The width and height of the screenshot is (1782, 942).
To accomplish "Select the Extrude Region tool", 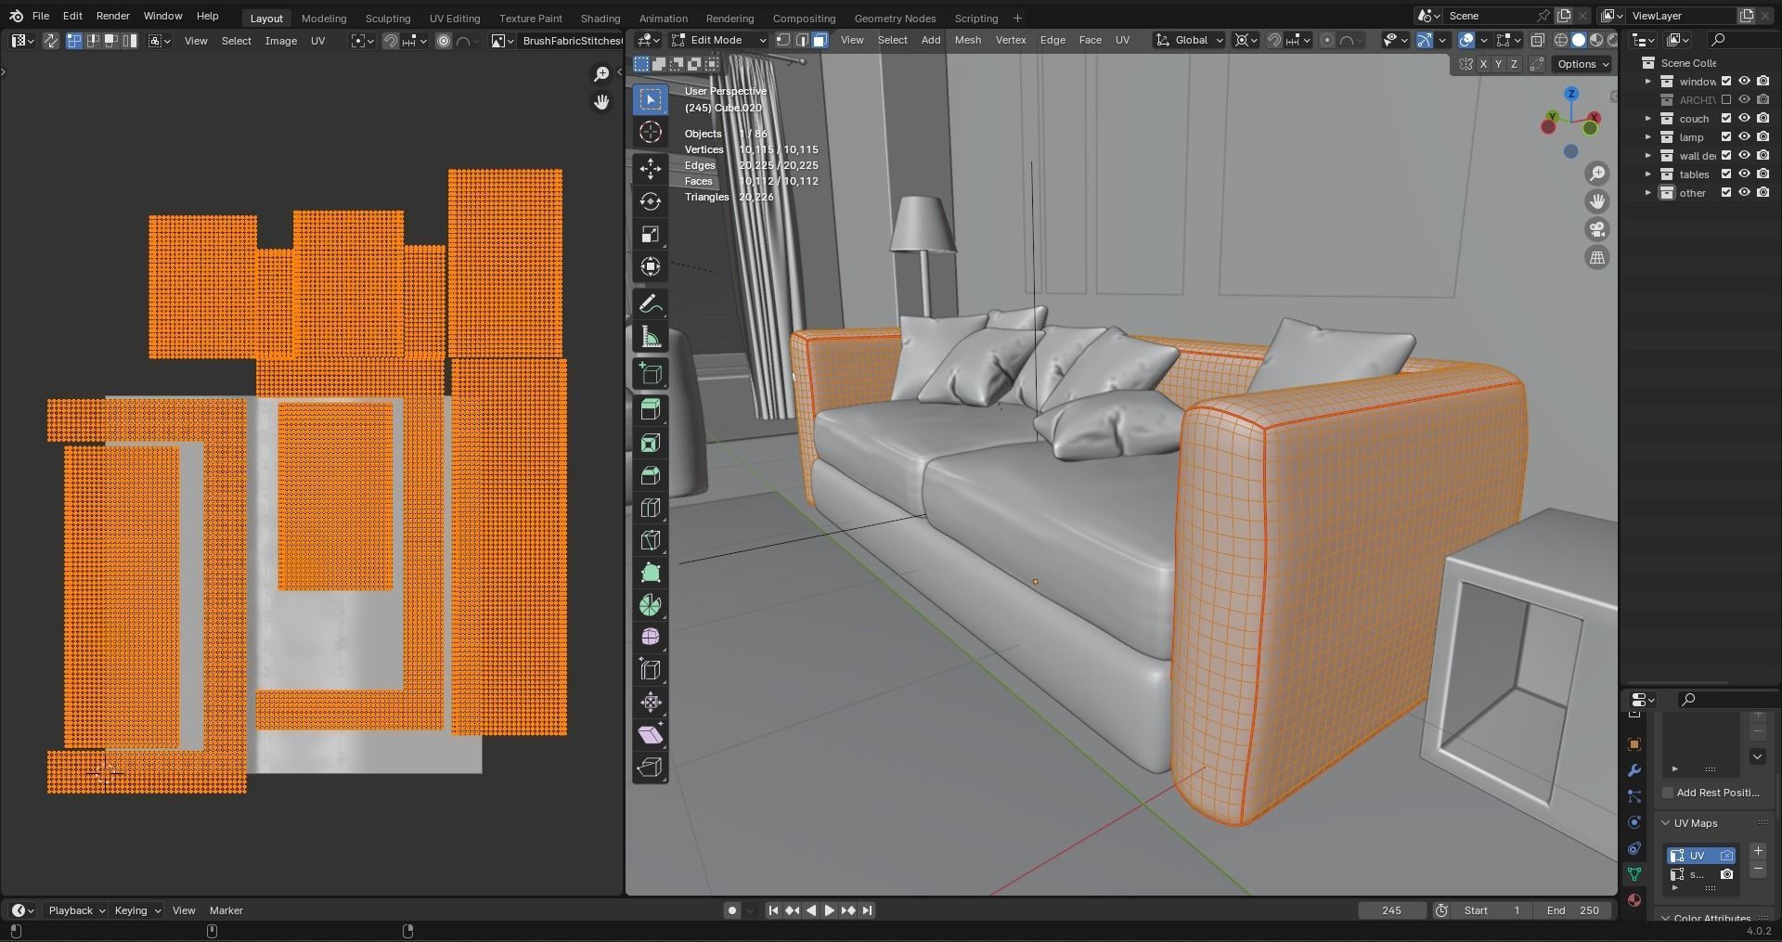I will point(651,409).
